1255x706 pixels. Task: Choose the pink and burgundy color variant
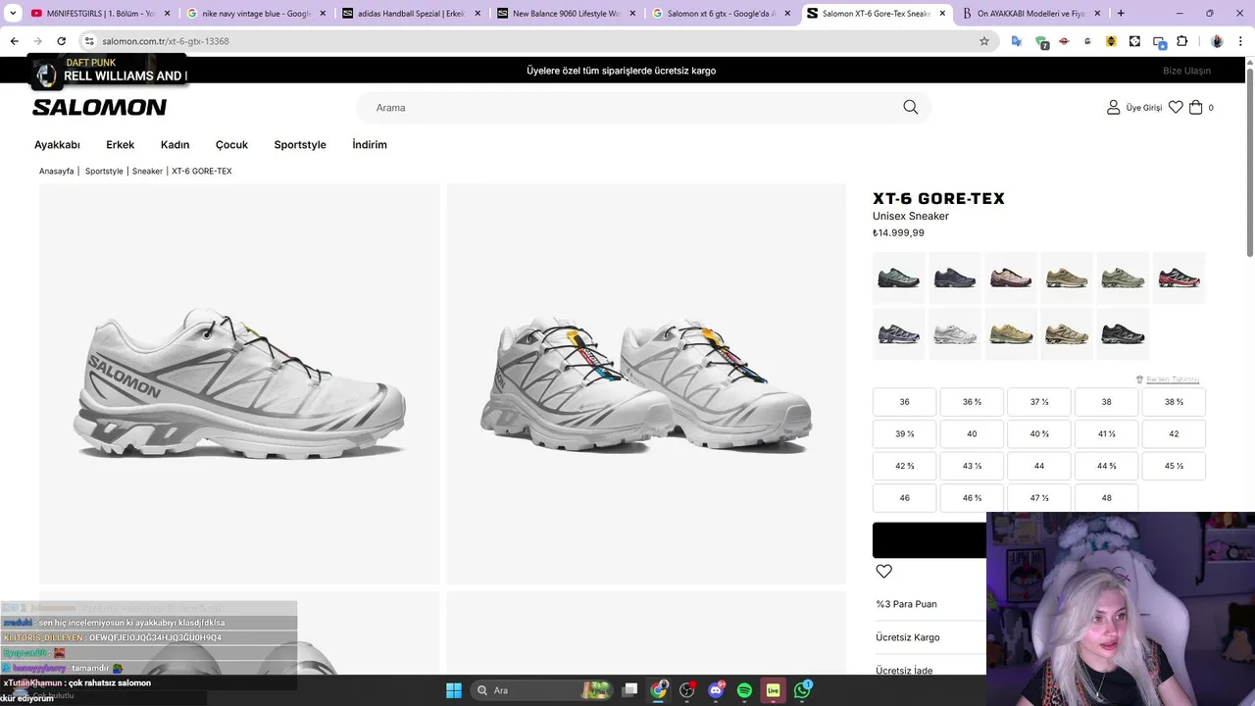(1011, 277)
